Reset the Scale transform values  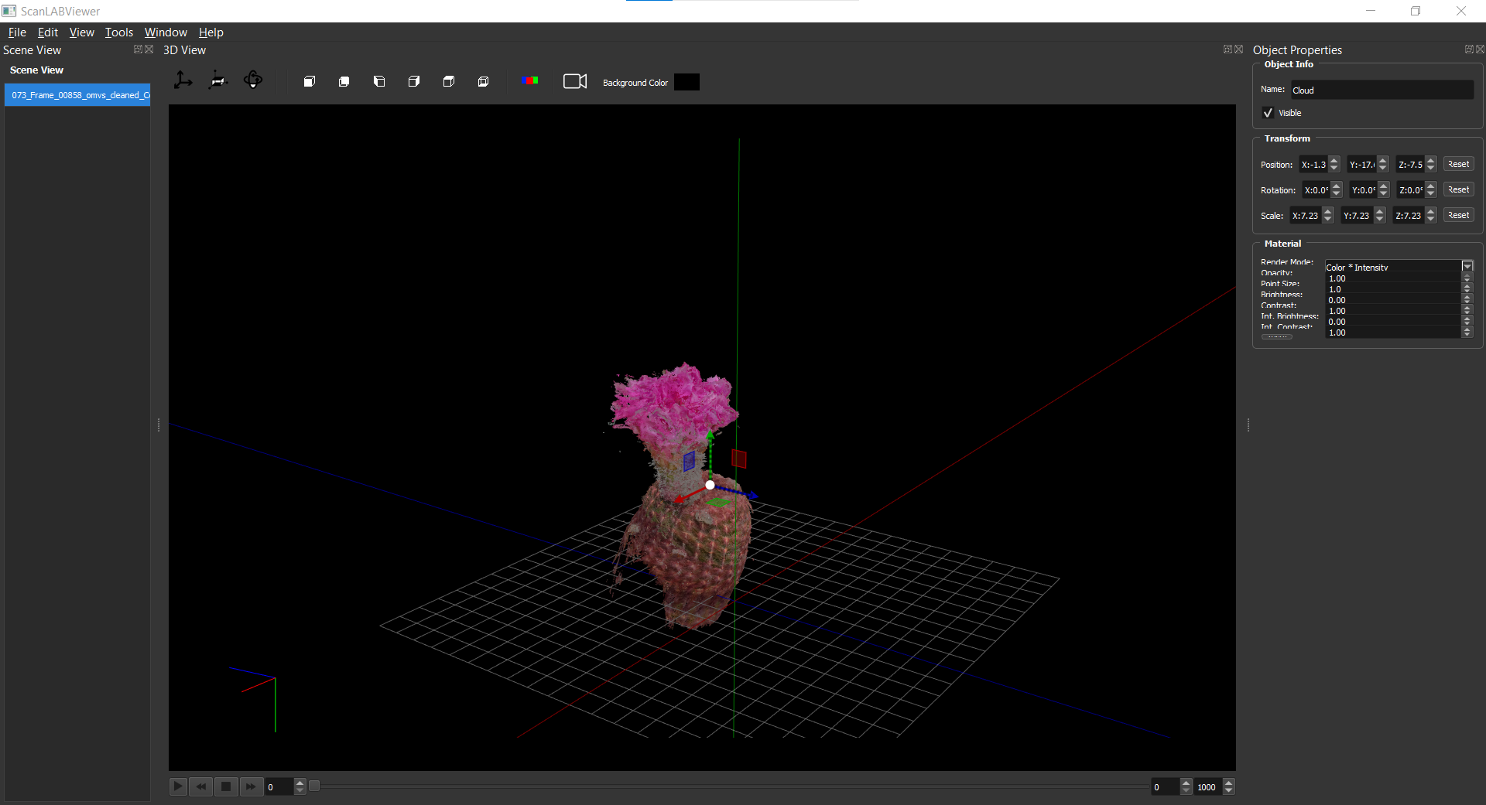tap(1458, 216)
